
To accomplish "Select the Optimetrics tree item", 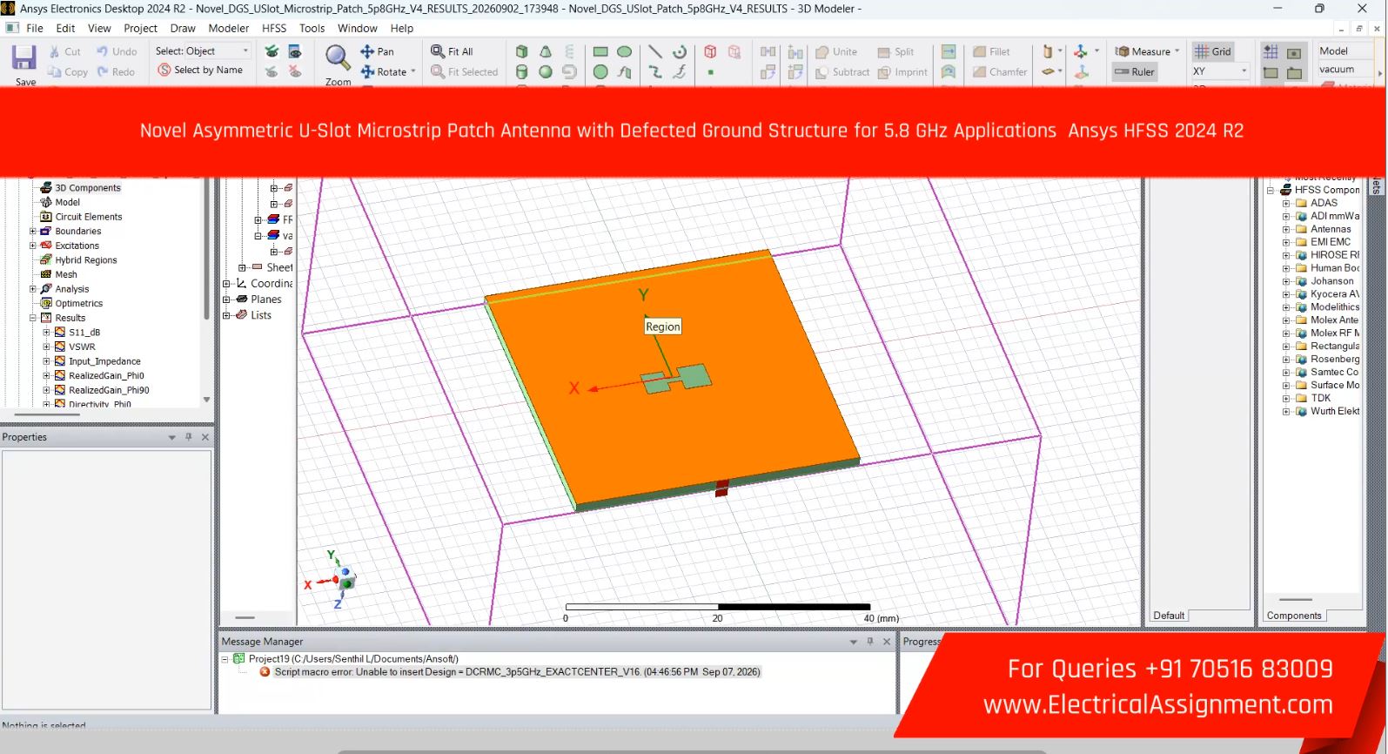I will coord(78,304).
